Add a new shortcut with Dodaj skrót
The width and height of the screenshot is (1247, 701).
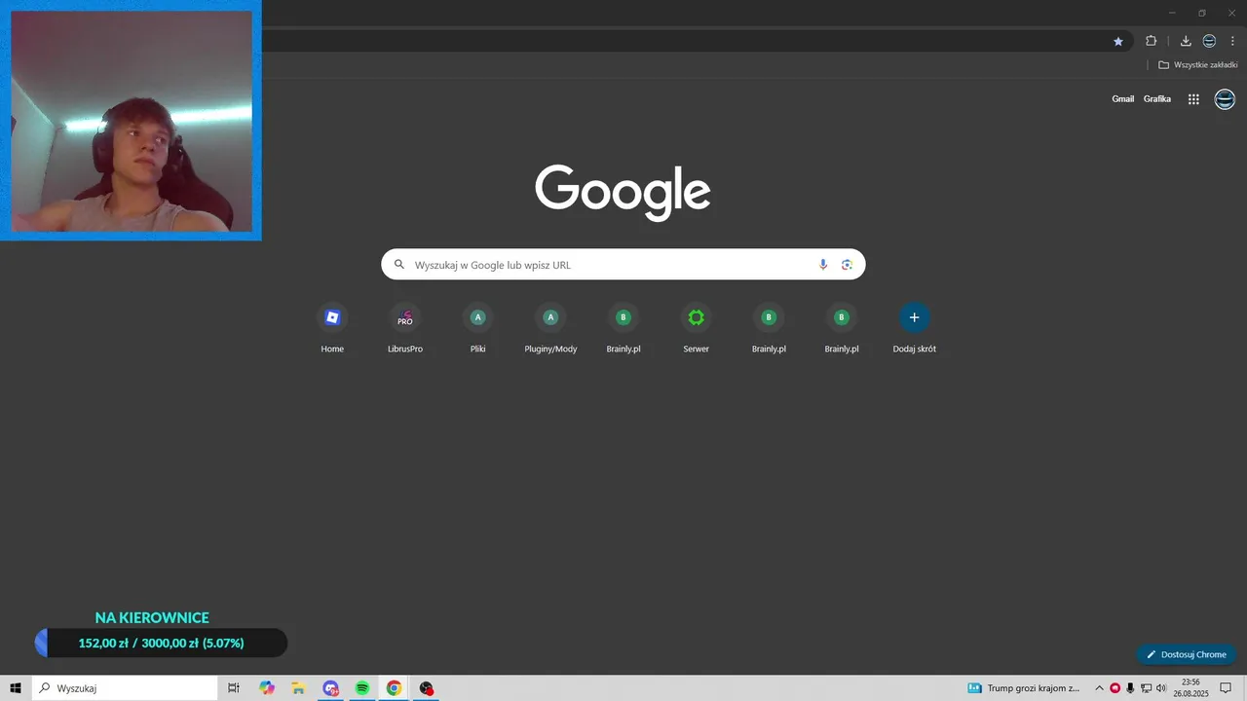point(914,329)
